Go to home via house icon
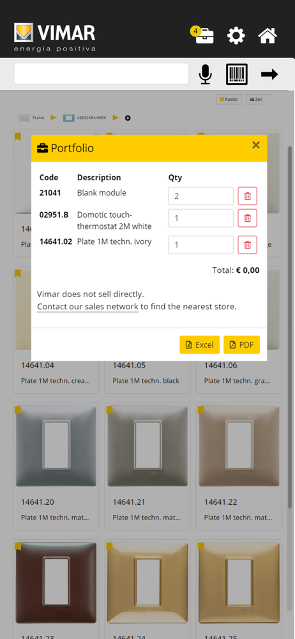295x639 pixels. tap(268, 35)
